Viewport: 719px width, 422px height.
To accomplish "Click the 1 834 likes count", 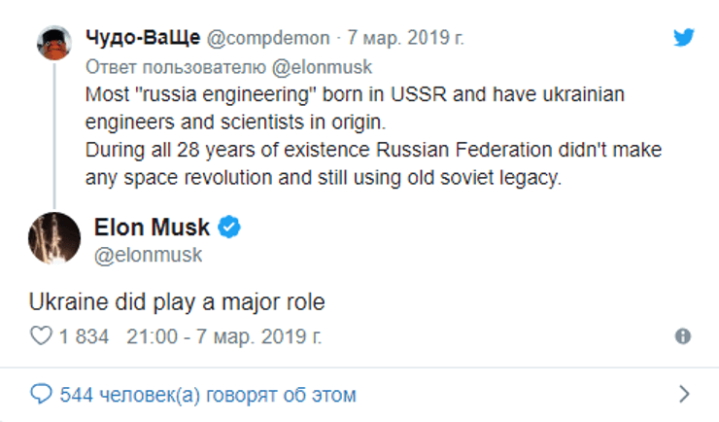I will (x=86, y=336).
